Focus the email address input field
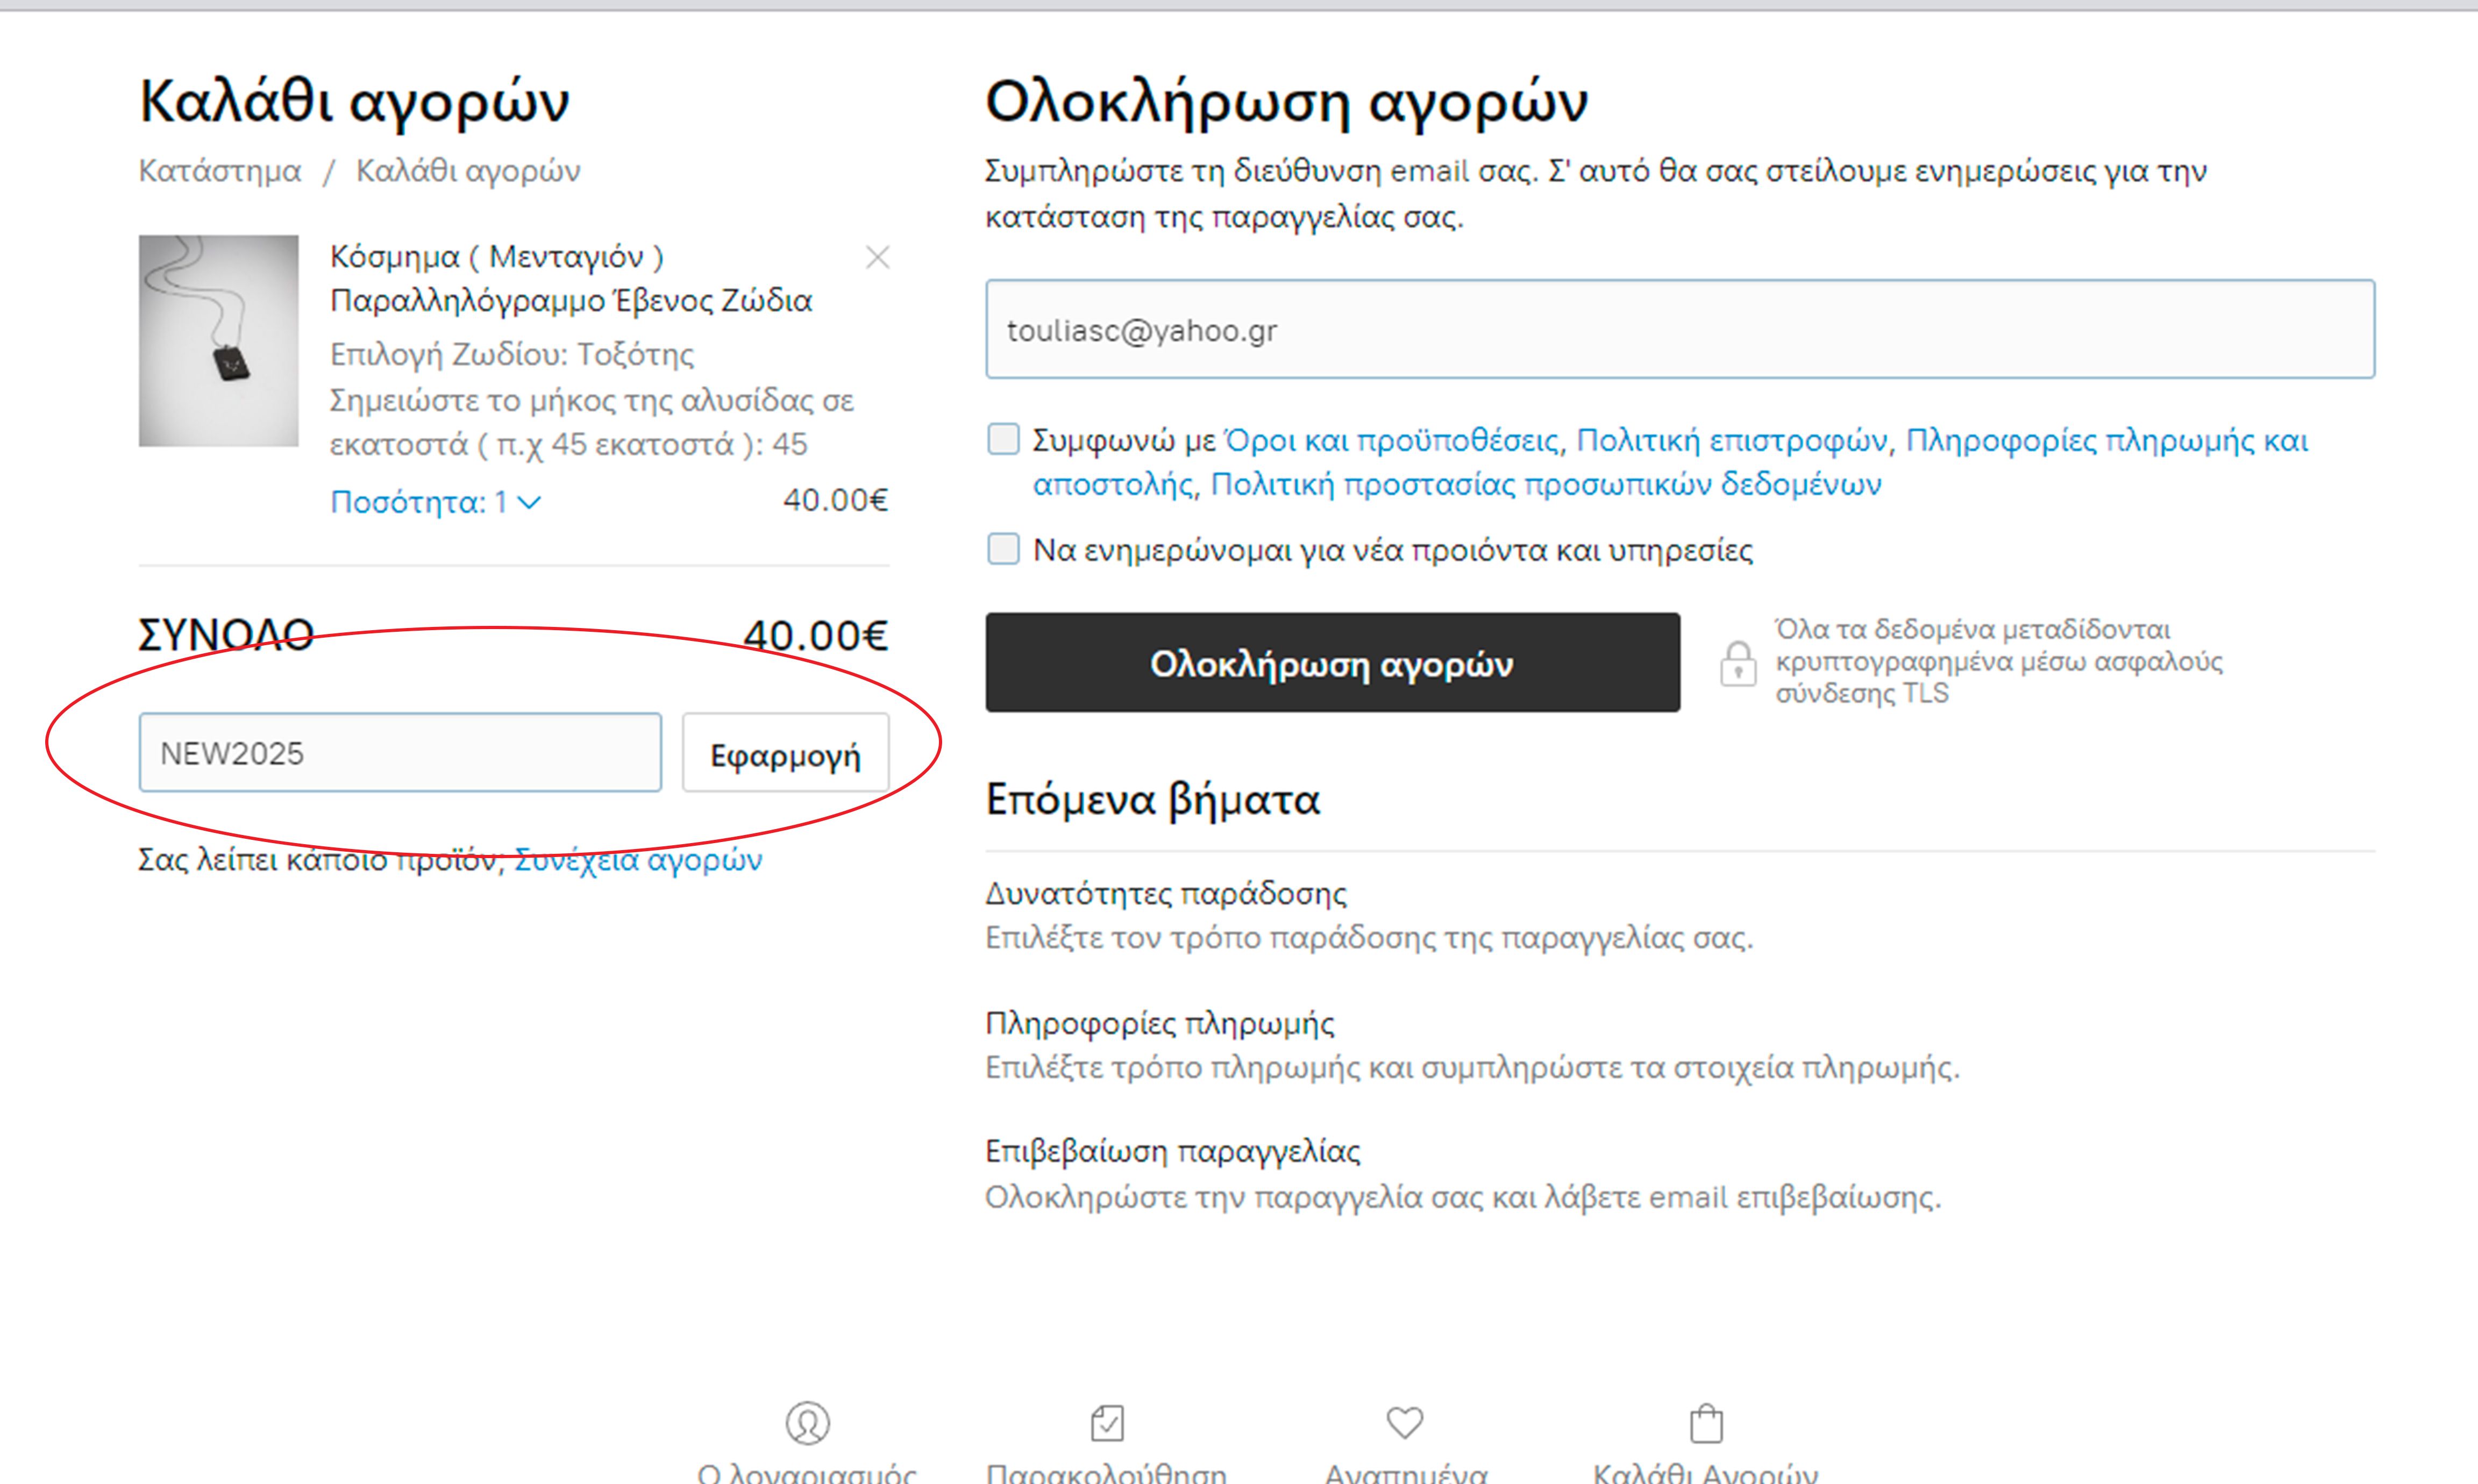 coord(1679,329)
